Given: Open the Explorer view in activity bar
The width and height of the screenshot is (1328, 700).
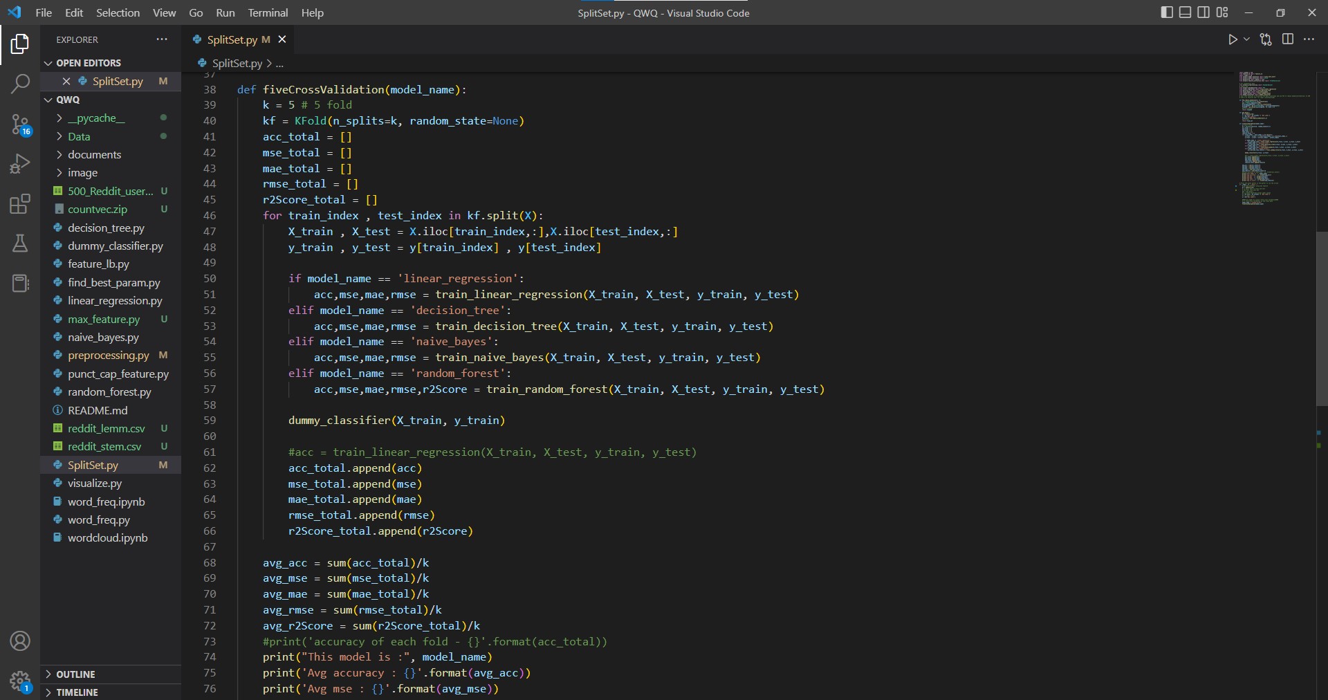Looking at the screenshot, I should click(20, 44).
